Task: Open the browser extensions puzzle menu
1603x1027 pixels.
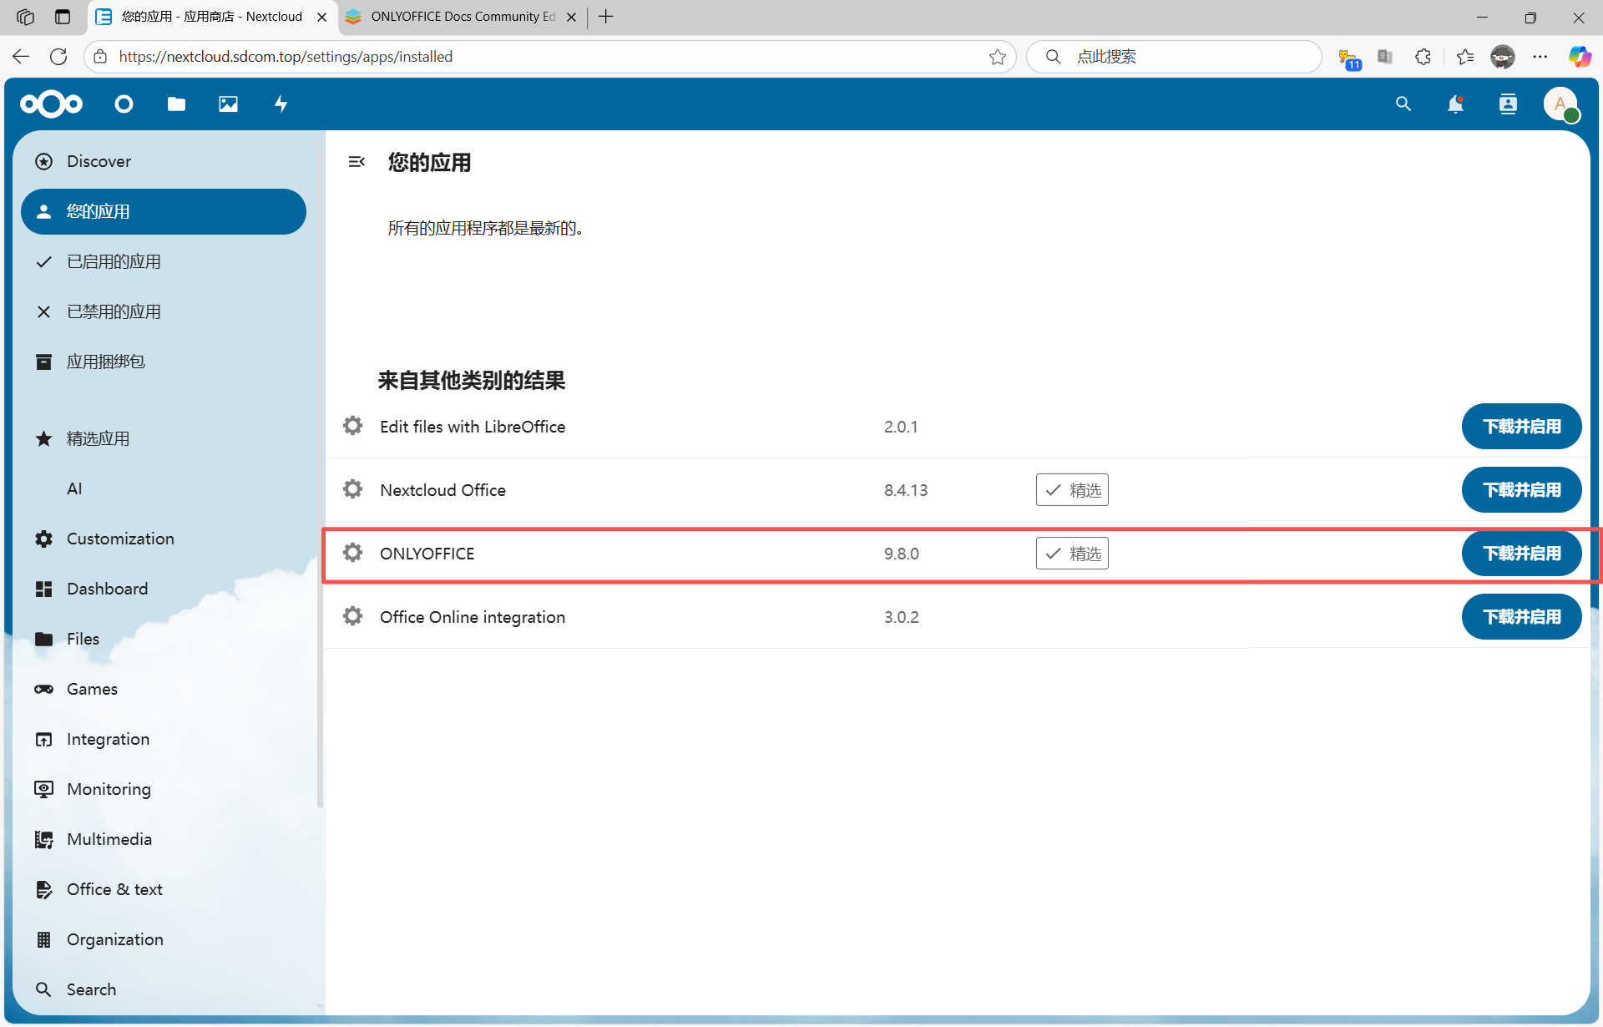Action: [x=1423, y=57]
